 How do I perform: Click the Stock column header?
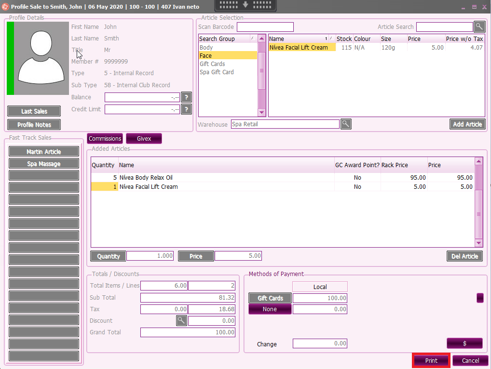(344, 39)
